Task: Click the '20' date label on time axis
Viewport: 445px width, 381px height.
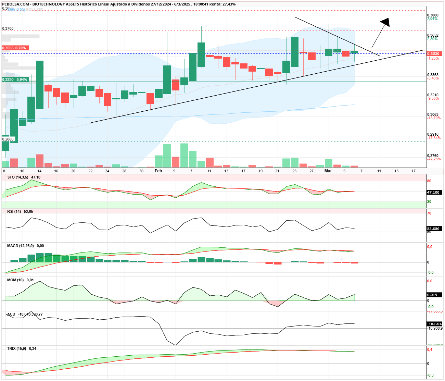Action: (x=73, y=171)
